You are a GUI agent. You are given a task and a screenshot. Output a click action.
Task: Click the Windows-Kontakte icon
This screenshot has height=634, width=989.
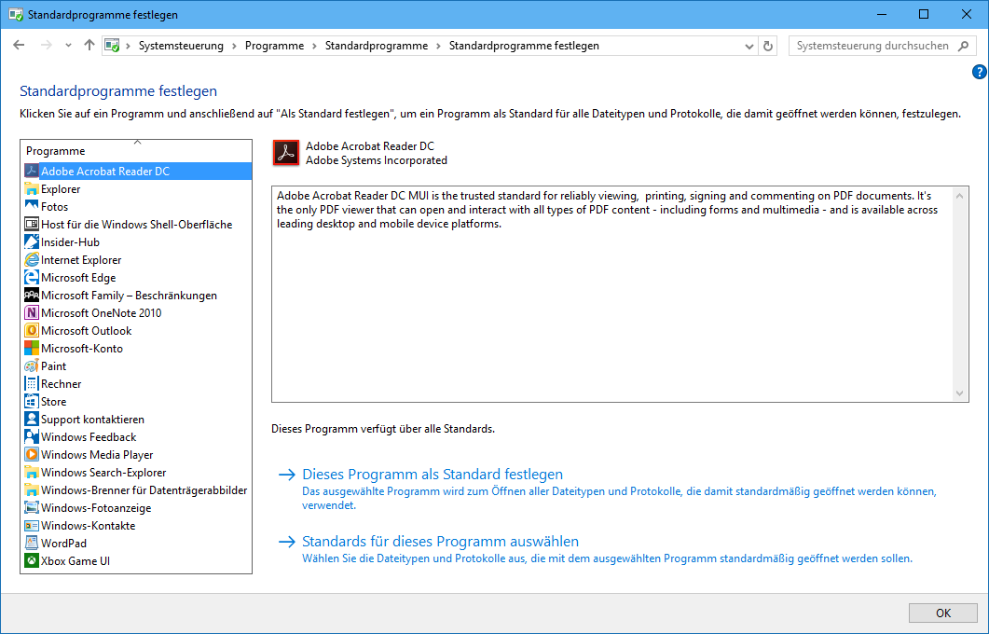(32, 525)
